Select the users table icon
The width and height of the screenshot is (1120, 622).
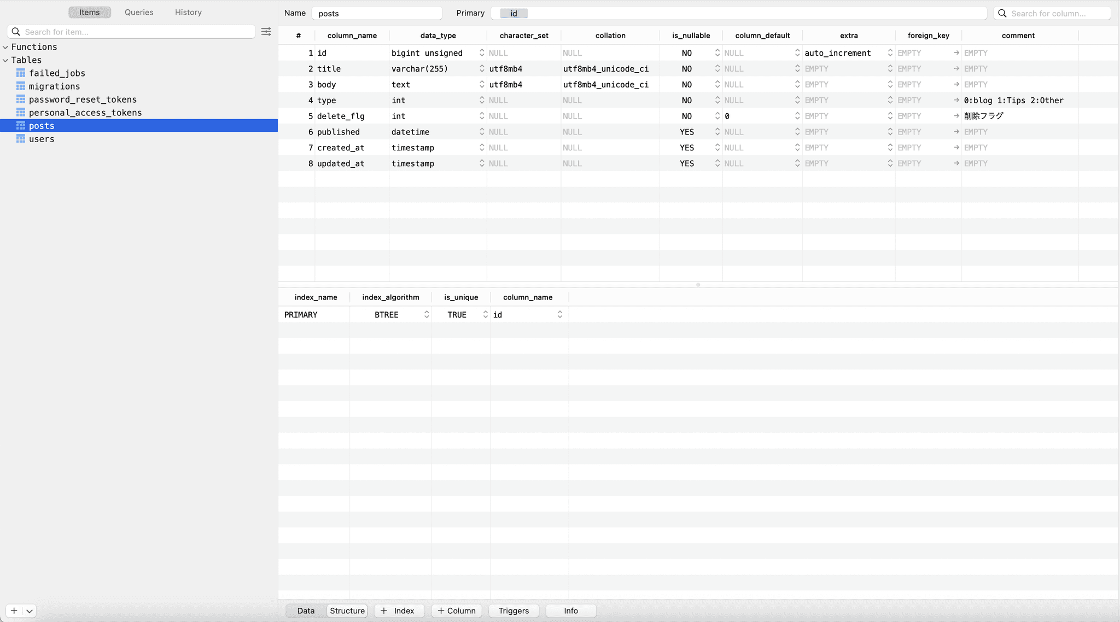[20, 139]
